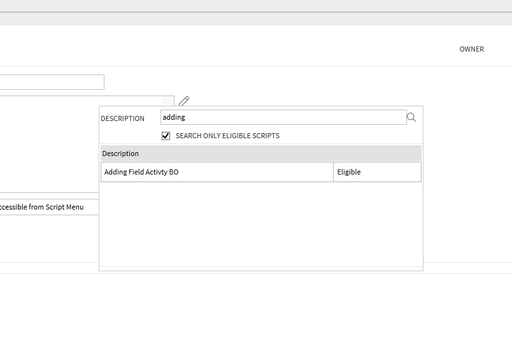Click the gray toolbar strip at the top
Image resolution: width=512 pixels, height=342 pixels.
(256, 6)
